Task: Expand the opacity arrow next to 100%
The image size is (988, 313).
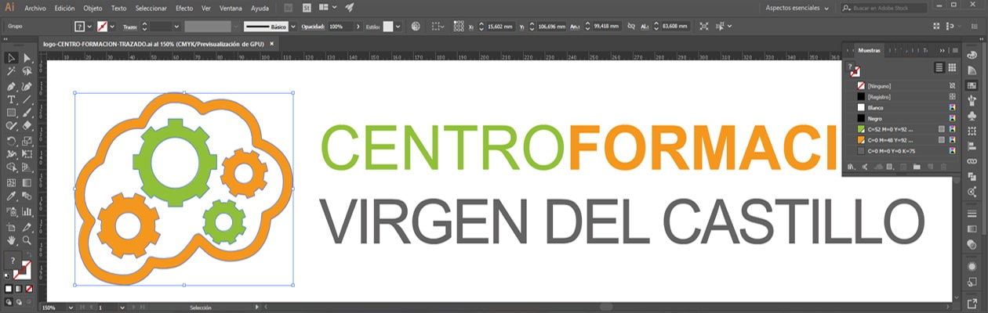Action: pyautogui.click(x=358, y=27)
